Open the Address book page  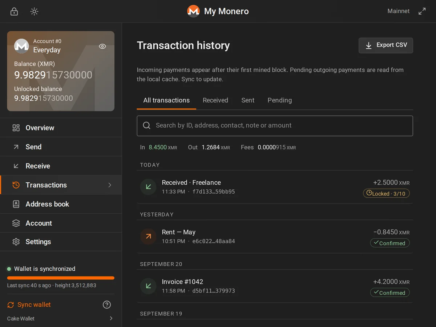(61, 204)
